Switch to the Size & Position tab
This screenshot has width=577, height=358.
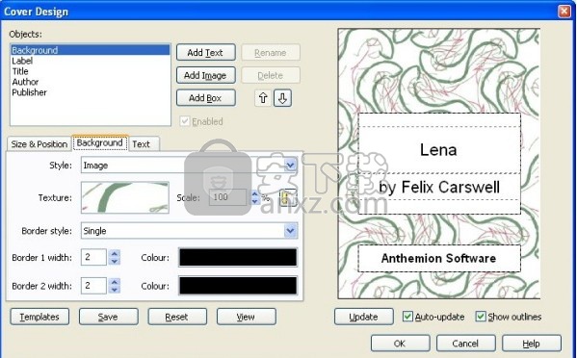coord(39,143)
